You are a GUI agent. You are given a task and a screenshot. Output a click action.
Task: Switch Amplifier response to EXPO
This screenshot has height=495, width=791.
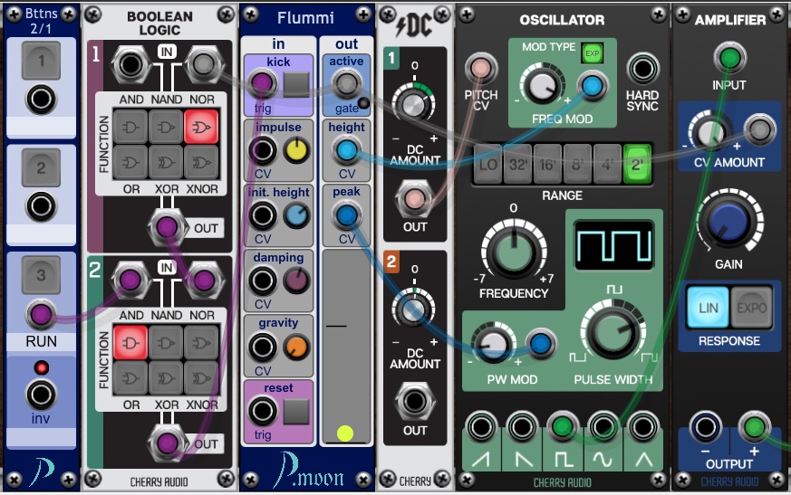pyautogui.click(x=748, y=309)
